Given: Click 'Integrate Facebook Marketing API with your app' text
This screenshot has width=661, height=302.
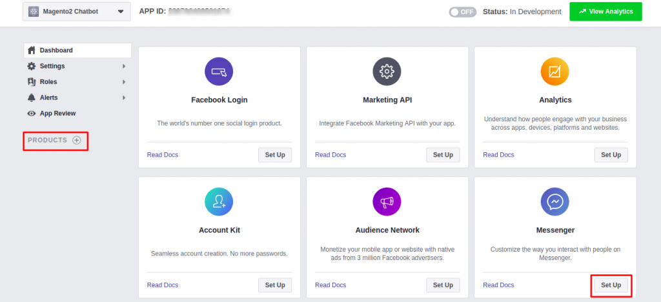Looking at the screenshot, I should coord(387,123).
